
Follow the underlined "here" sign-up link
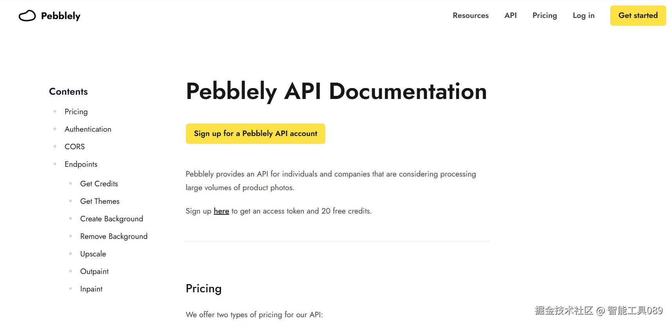pyautogui.click(x=221, y=211)
